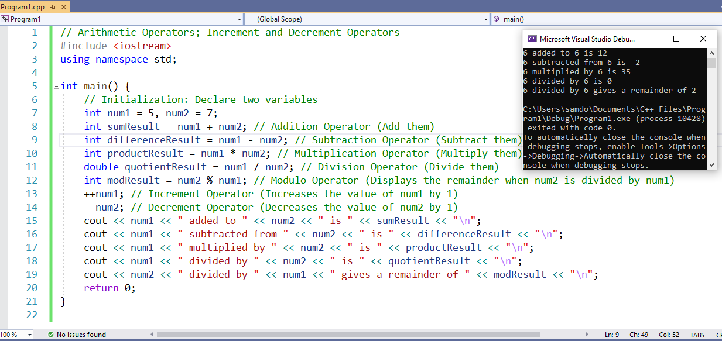Close the Debug Console window
Screen dimensions: 722x341
(703, 39)
